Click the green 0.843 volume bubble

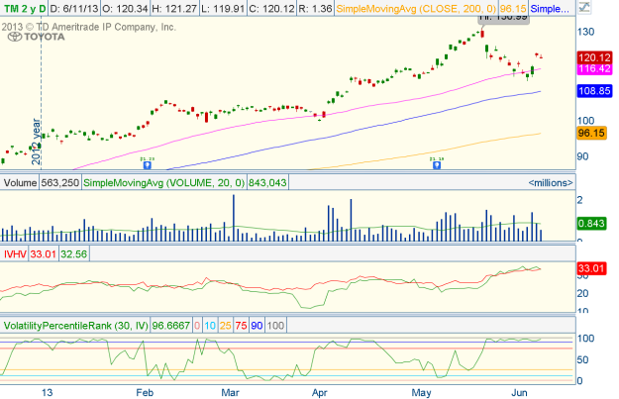pyautogui.click(x=591, y=224)
